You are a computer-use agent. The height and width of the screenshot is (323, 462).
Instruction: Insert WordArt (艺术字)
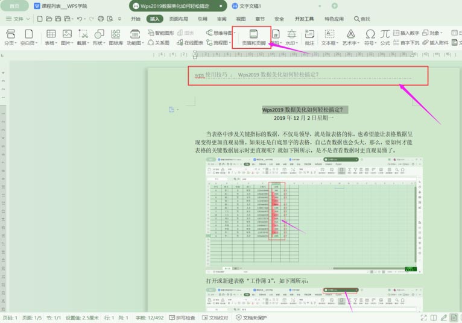pyautogui.click(x=350, y=37)
